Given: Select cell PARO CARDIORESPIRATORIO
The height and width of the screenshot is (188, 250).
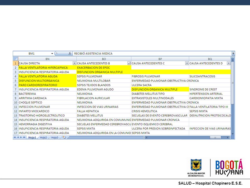Looking at the screenshot, I should coord(47,85).
